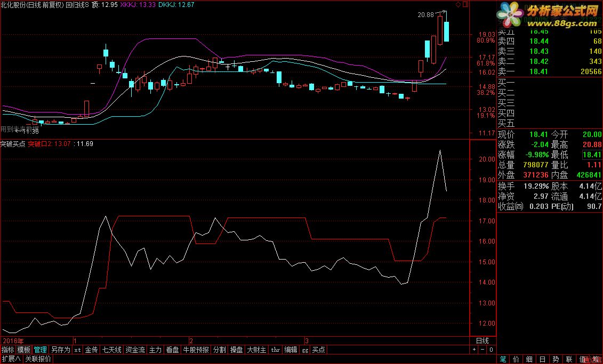Switch to the 金传 indicator tab
This screenshot has width=603, height=364.
pos(91,350)
